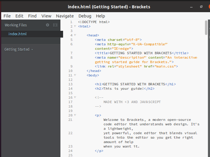Collapse the comment block fold arrow at line 16
Viewport: 210px width, 157px height.
pos(75,97)
